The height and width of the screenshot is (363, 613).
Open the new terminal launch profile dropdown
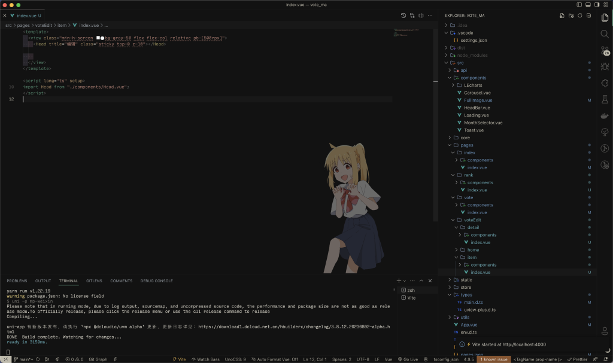(x=405, y=280)
